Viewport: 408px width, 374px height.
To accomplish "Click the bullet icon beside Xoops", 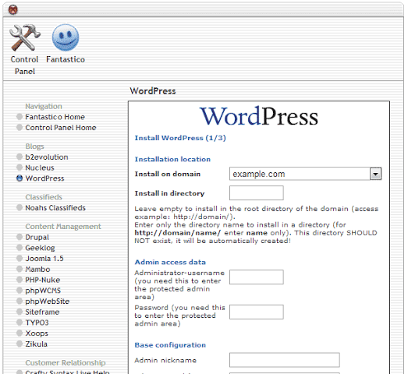I will tap(20, 333).
